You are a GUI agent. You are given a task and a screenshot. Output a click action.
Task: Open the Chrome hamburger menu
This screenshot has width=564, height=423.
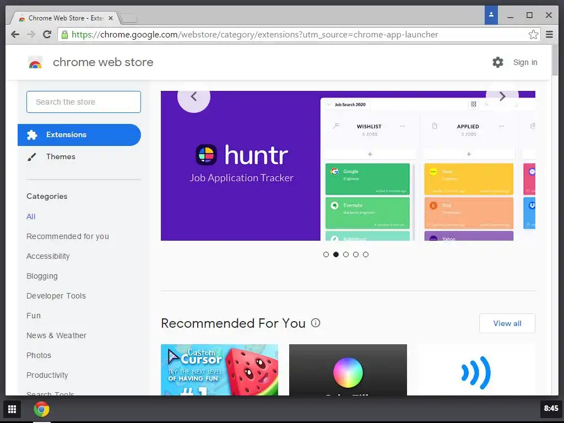pos(549,35)
